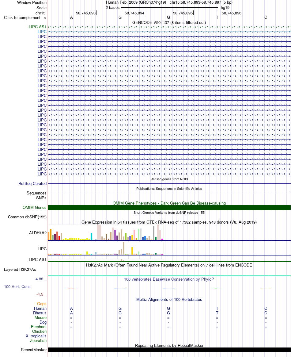Click the Chicken species label
Screen dimensions: 291x357
click(x=39, y=332)
